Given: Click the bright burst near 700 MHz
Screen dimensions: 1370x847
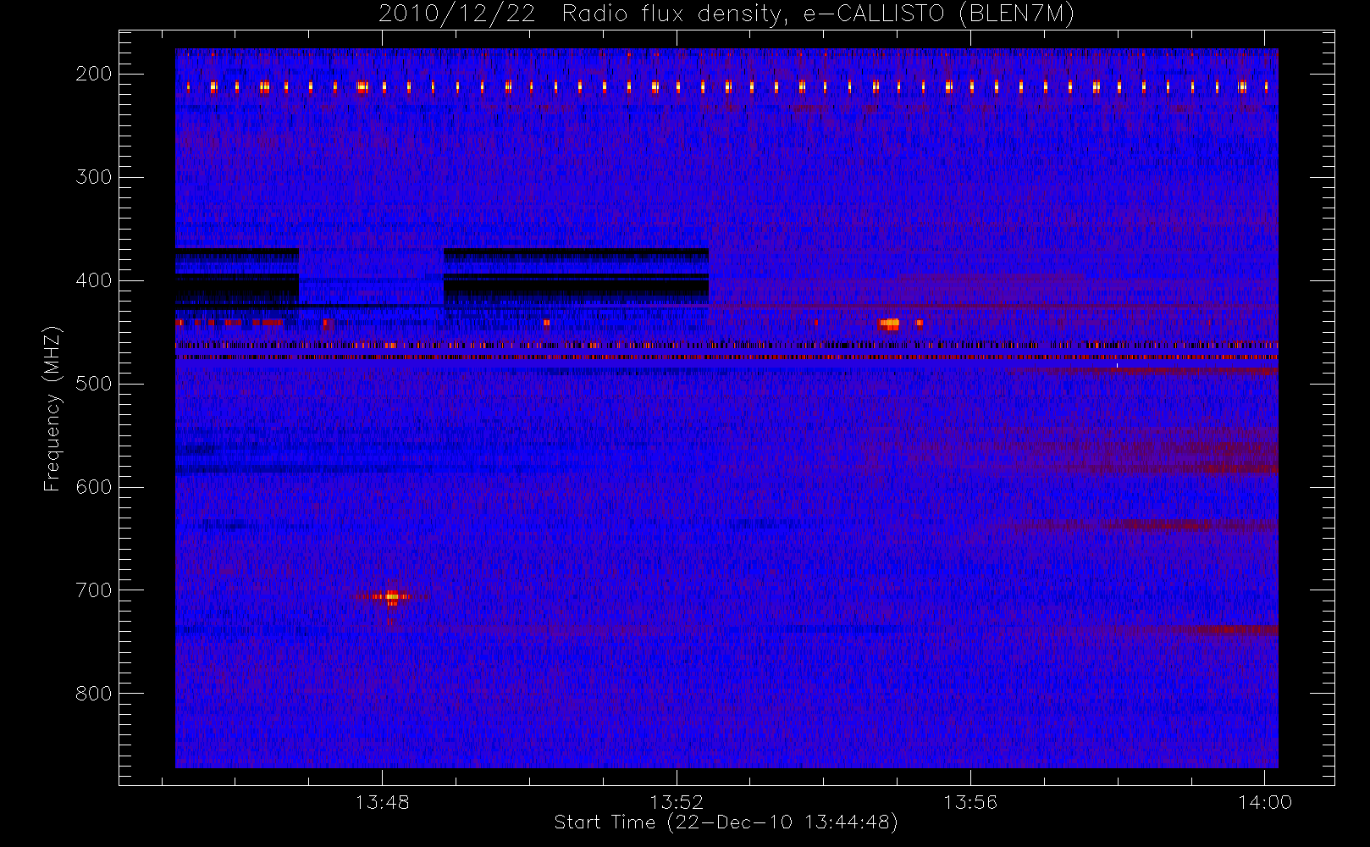Looking at the screenshot, I should 390,597.
